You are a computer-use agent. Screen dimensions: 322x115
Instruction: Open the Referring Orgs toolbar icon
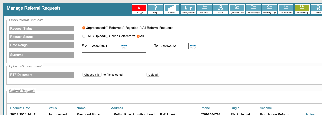(270, 9)
